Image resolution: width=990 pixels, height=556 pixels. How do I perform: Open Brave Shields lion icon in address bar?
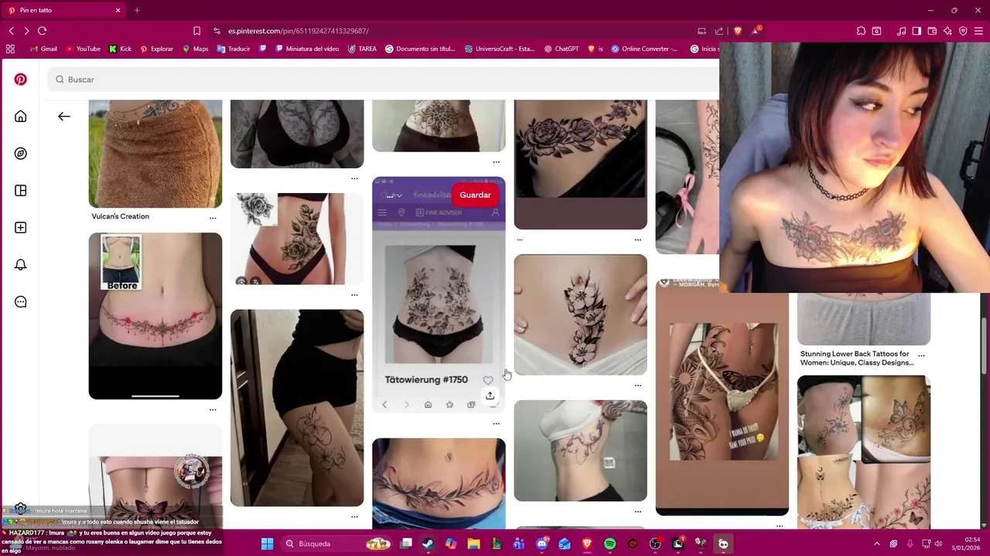[x=738, y=31]
